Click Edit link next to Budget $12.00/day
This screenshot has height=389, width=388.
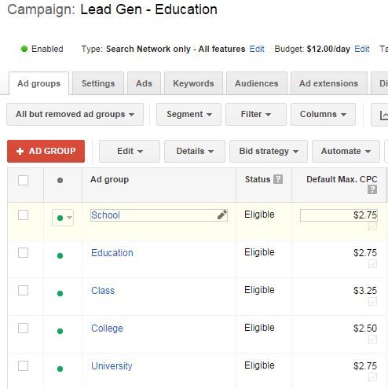362,49
